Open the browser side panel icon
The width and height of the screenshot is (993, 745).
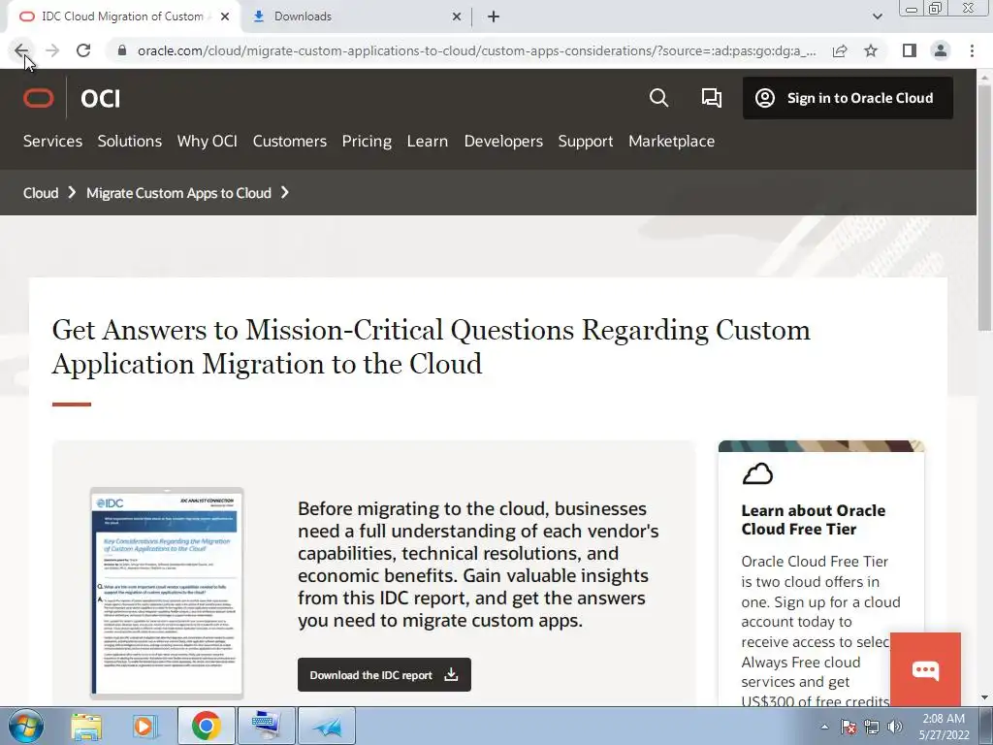910,50
